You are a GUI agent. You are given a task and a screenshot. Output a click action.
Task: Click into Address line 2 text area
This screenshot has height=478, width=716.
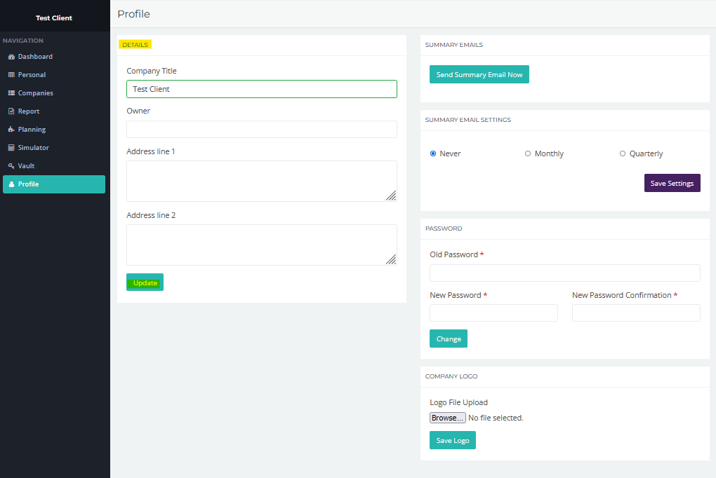[x=262, y=245]
